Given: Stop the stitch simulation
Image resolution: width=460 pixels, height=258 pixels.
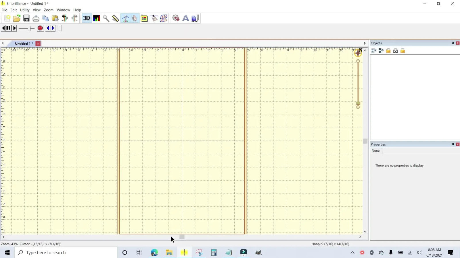Looking at the screenshot, I should pyautogui.click(x=40, y=28).
